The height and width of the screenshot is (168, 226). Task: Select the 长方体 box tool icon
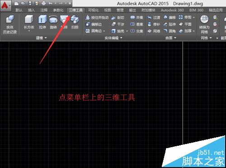coord(29,19)
